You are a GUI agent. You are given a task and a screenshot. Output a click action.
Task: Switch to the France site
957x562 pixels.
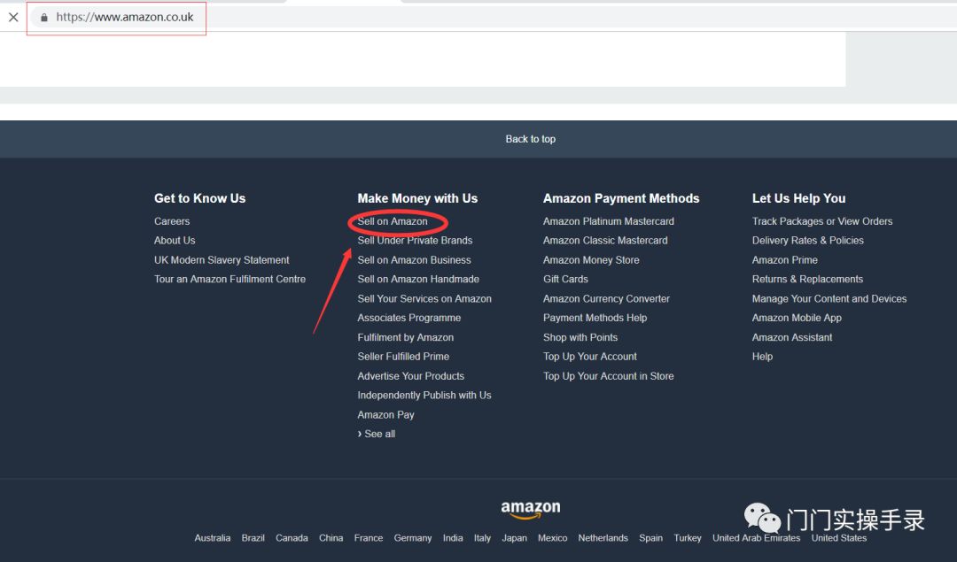point(369,538)
